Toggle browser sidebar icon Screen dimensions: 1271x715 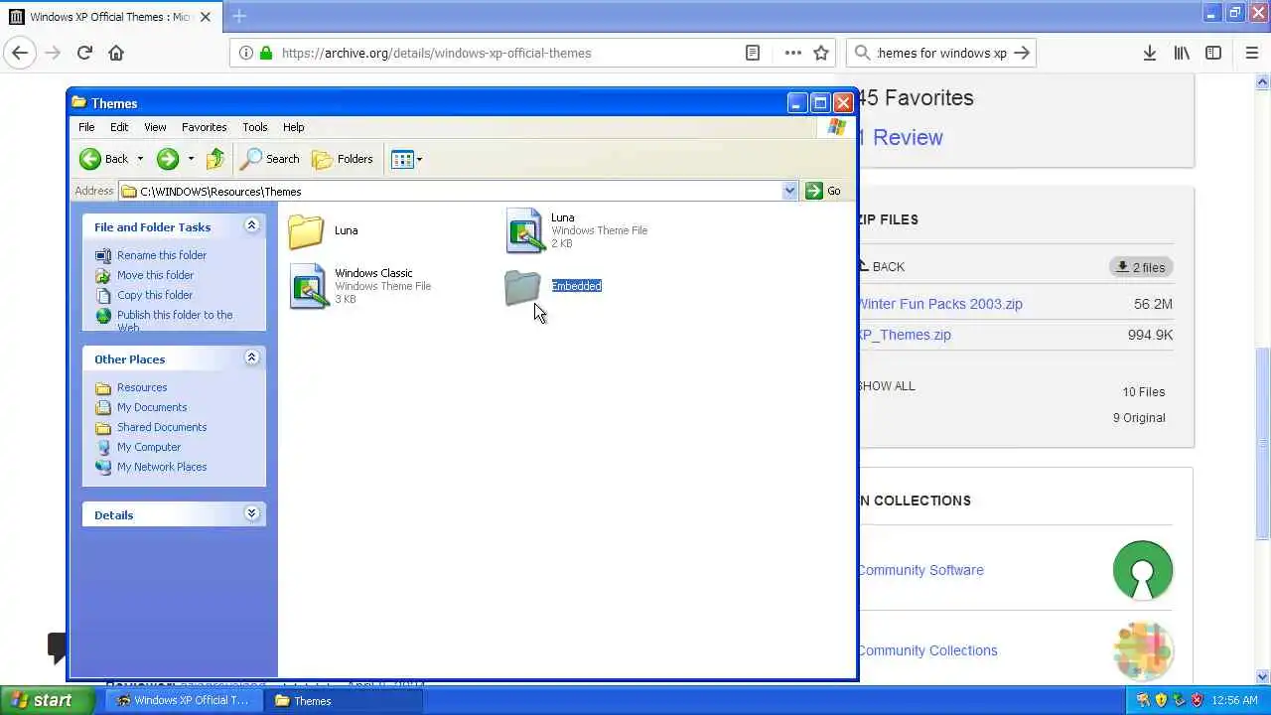pyautogui.click(x=1213, y=53)
